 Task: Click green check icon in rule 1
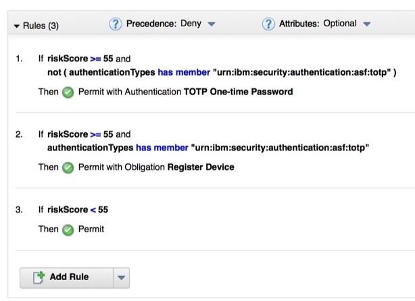tap(68, 92)
